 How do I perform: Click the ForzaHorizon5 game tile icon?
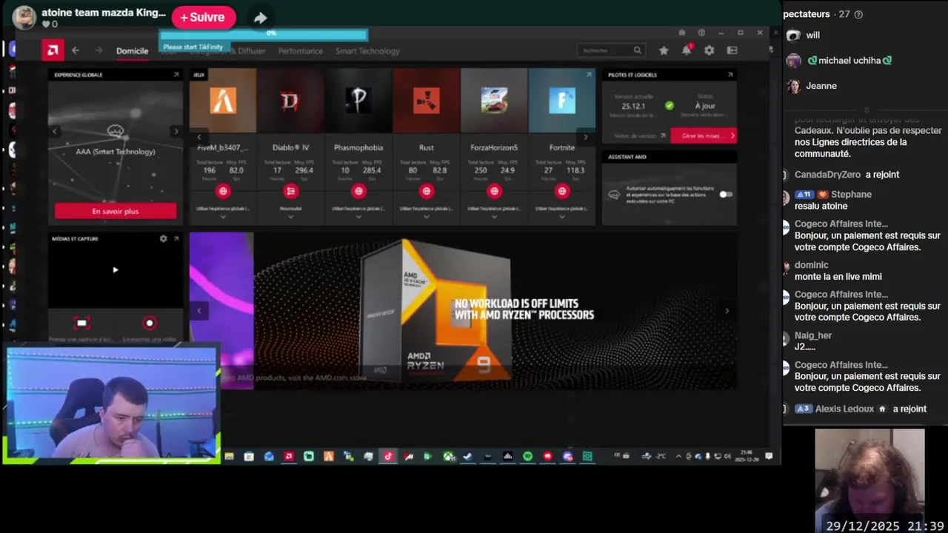click(x=494, y=101)
